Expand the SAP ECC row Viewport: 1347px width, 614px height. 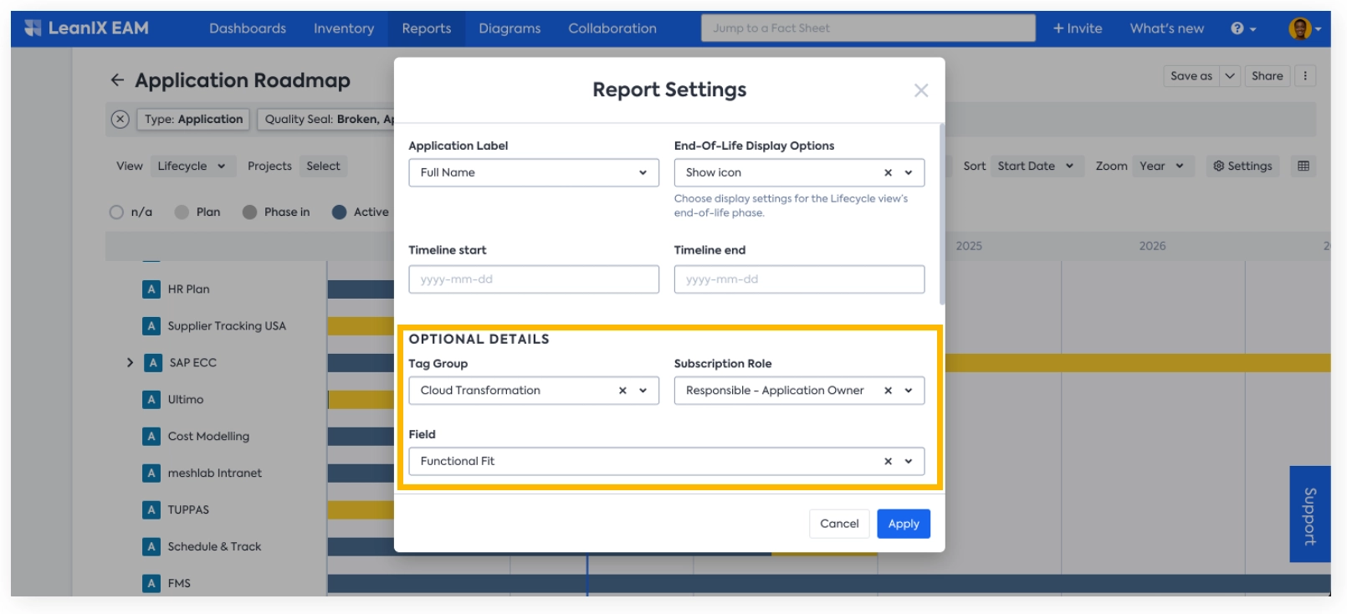pyautogui.click(x=130, y=363)
